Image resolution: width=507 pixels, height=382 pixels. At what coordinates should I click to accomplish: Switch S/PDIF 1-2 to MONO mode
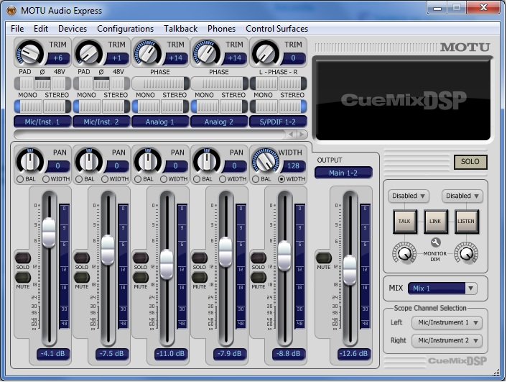pos(264,106)
